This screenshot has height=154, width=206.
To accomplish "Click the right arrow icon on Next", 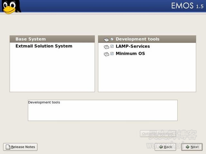I will (187, 147).
